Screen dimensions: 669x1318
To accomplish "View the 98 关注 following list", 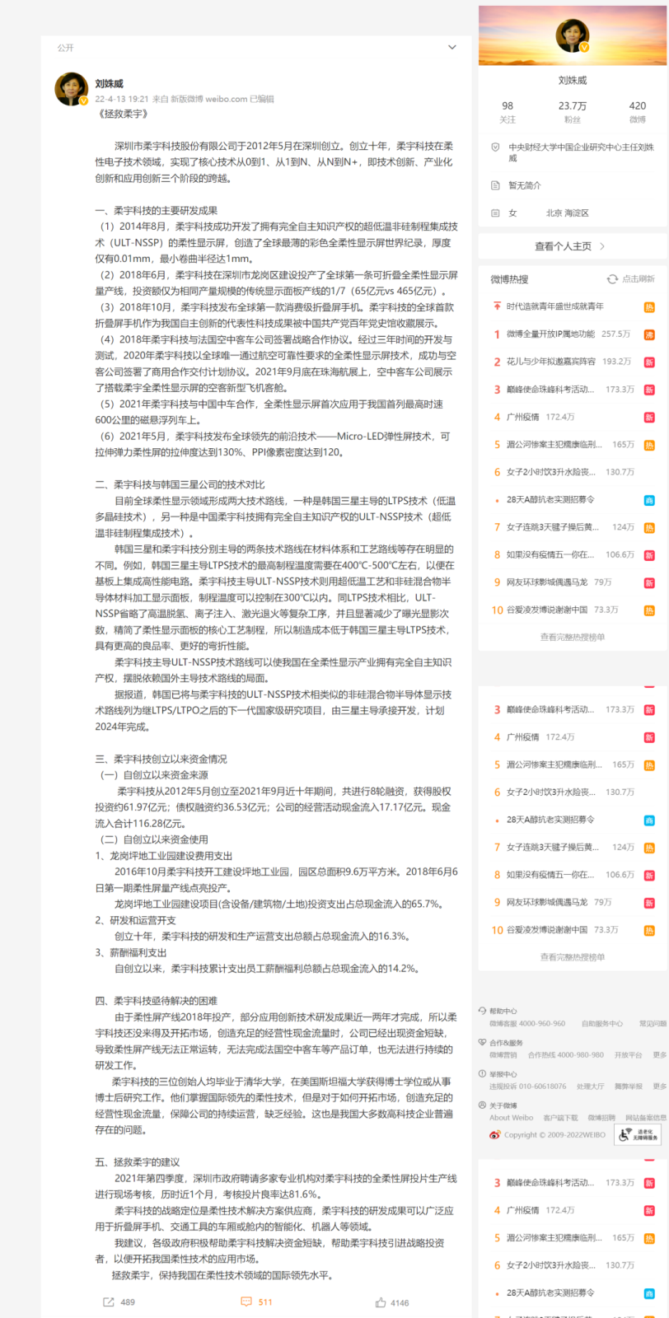I will click(x=508, y=112).
